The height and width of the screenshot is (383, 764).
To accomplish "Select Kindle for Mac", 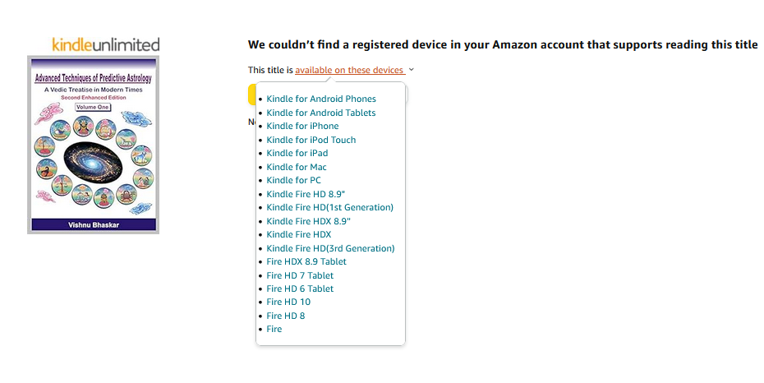I will [297, 167].
